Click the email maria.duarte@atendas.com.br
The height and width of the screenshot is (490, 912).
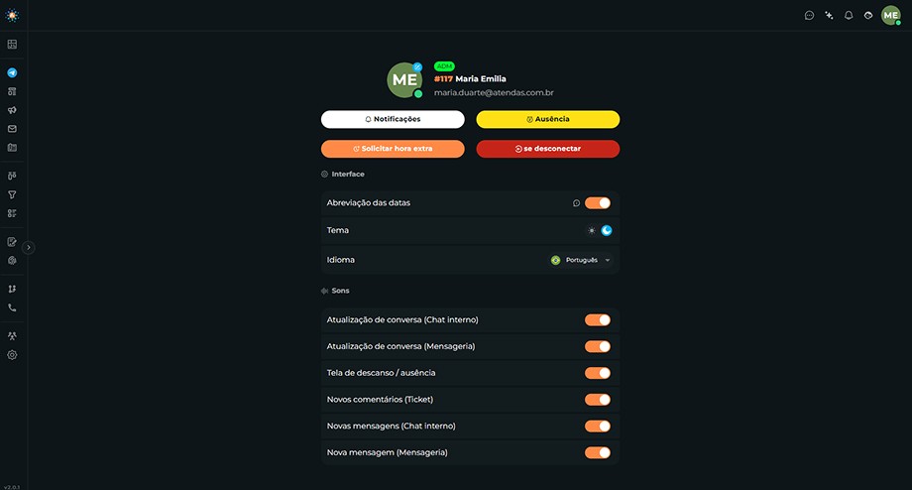(494, 92)
